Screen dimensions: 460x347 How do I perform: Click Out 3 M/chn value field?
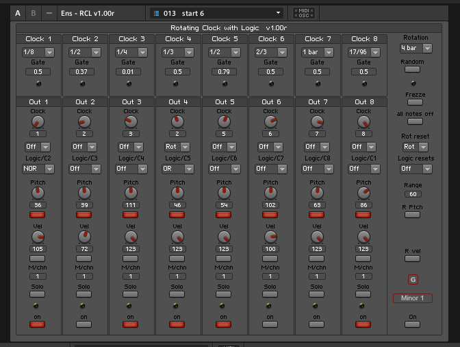[x=130, y=276]
